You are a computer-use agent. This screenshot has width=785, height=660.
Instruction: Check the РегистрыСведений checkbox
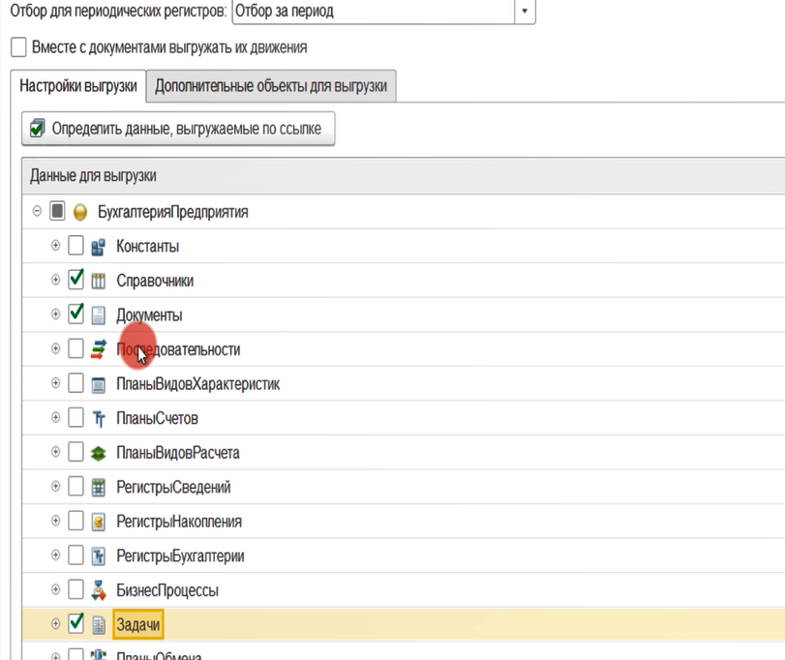point(75,487)
